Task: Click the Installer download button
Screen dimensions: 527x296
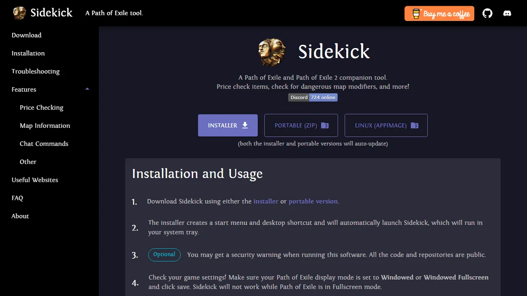Action: click(x=228, y=125)
